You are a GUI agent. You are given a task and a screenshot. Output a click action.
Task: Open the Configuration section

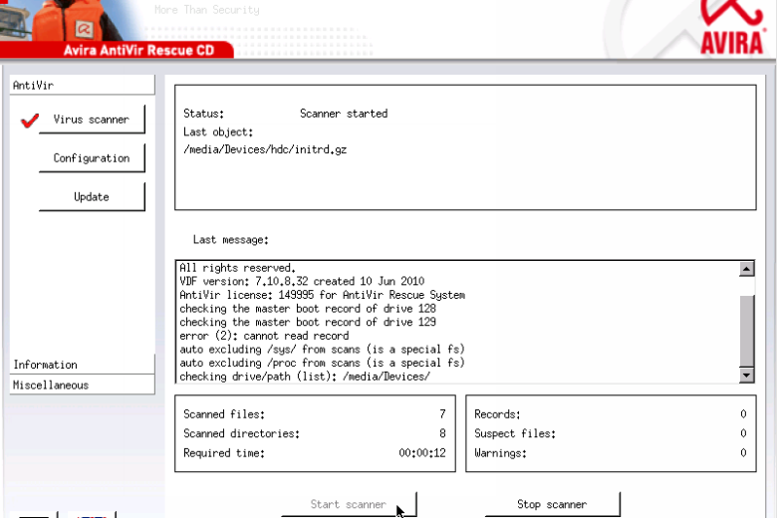coord(92,158)
